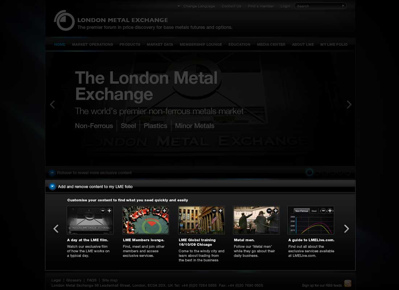Click plus icon on LMELive.com guide card

330,211
